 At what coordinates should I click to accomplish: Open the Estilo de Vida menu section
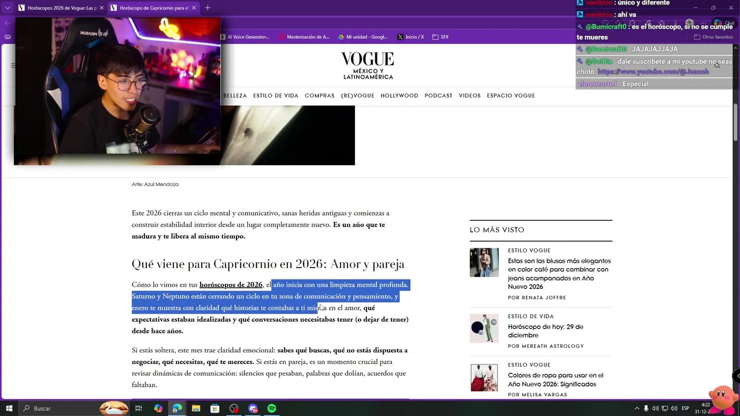pyautogui.click(x=276, y=96)
